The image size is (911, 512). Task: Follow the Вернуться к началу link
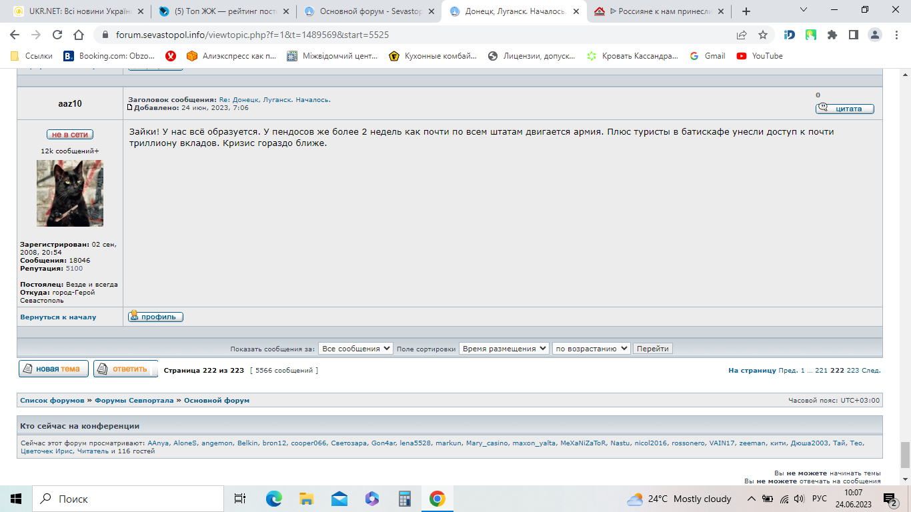click(58, 317)
